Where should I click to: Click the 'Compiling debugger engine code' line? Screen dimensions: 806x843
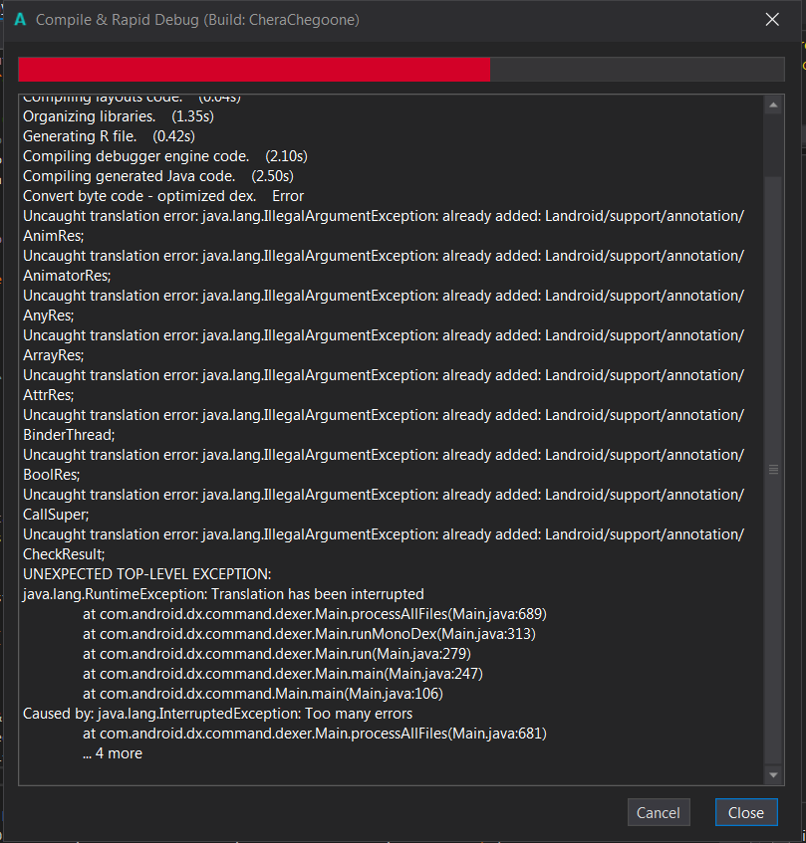pyautogui.click(x=164, y=156)
